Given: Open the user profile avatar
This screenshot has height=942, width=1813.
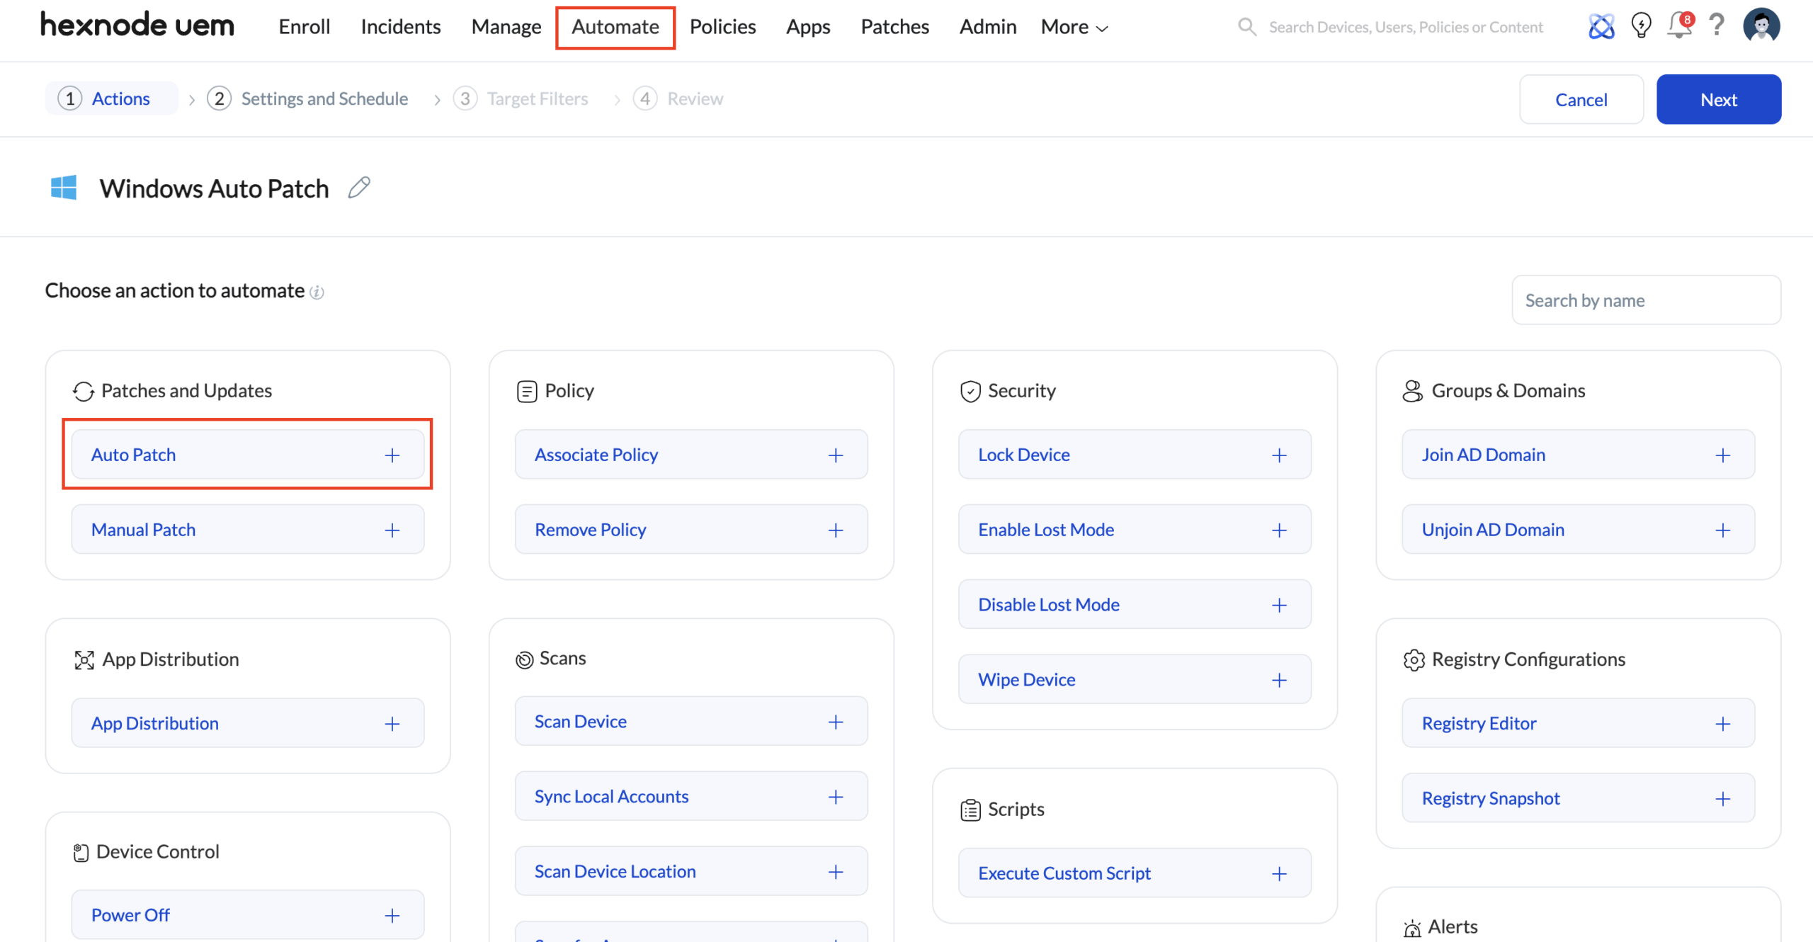Looking at the screenshot, I should pos(1761,26).
